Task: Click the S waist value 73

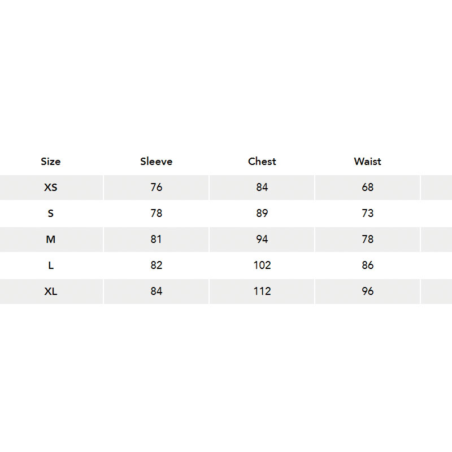Action: tap(368, 214)
